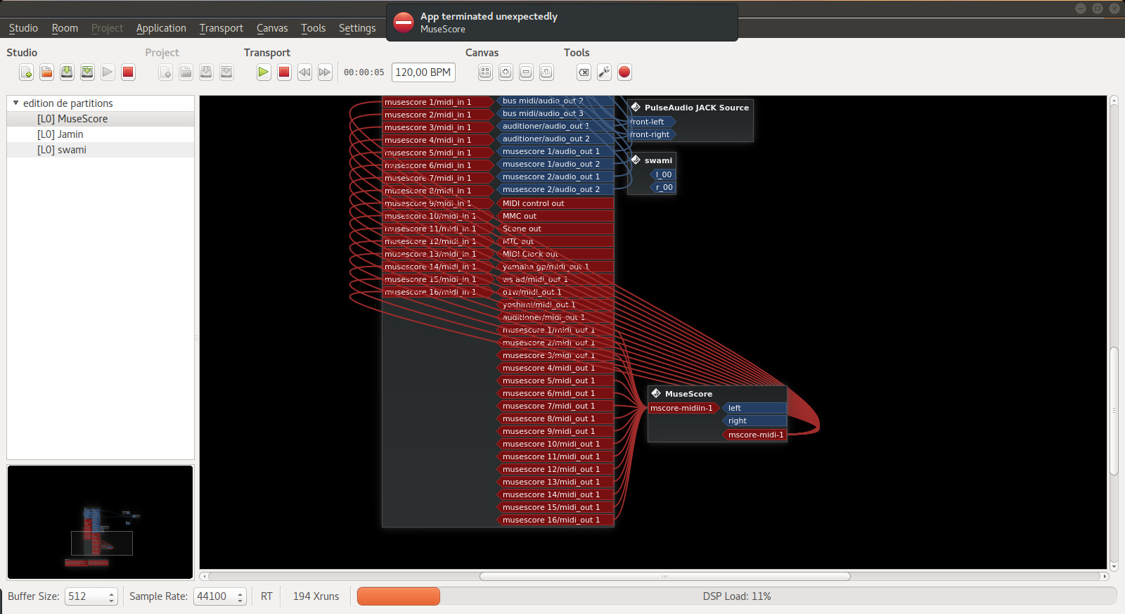Open the Transport menu

coord(221,28)
